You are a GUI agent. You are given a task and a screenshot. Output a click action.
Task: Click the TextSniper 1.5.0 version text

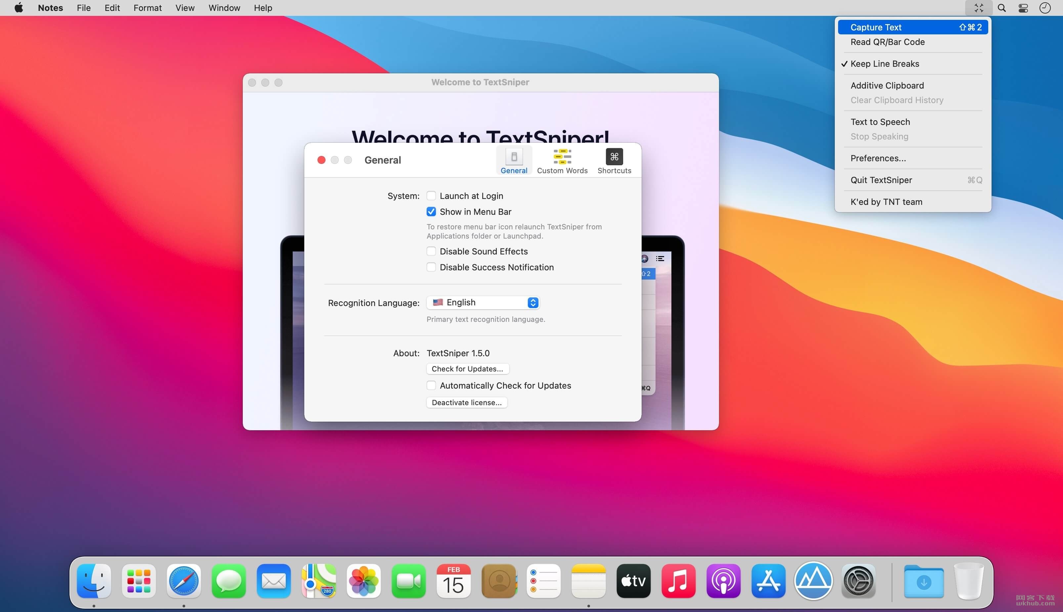click(458, 354)
